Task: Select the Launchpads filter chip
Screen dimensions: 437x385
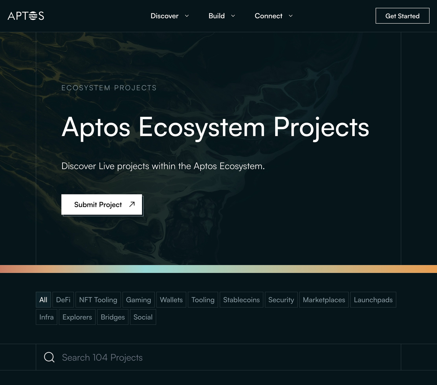Action: pos(373,300)
